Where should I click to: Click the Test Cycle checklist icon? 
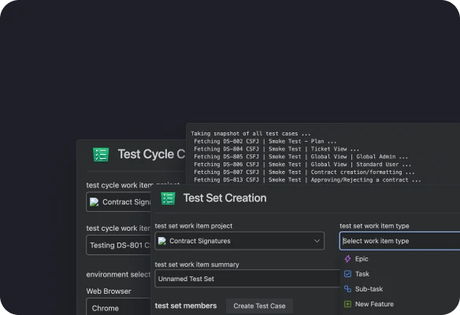(101, 154)
